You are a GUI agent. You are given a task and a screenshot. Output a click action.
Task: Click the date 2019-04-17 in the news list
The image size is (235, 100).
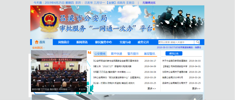150,61
